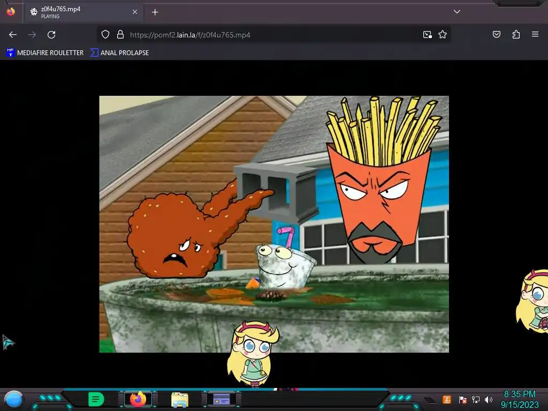Viewport: 548px width, 411px height.
Task: Switch to the Firefox taskbar button
Action: click(138, 399)
